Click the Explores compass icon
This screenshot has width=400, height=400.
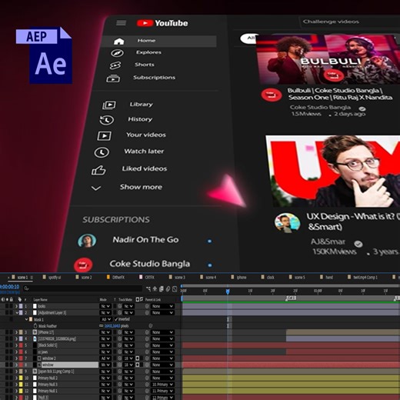point(117,53)
